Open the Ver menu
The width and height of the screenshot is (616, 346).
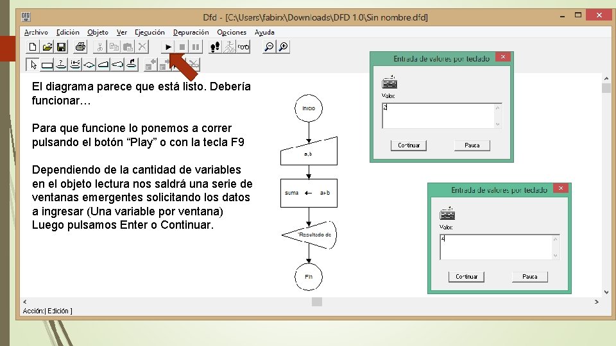pos(122,32)
